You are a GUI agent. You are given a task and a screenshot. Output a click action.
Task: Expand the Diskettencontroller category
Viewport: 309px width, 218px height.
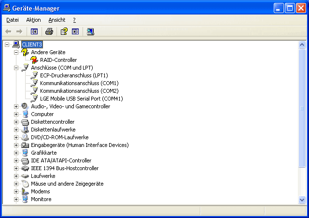pos(16,122)
